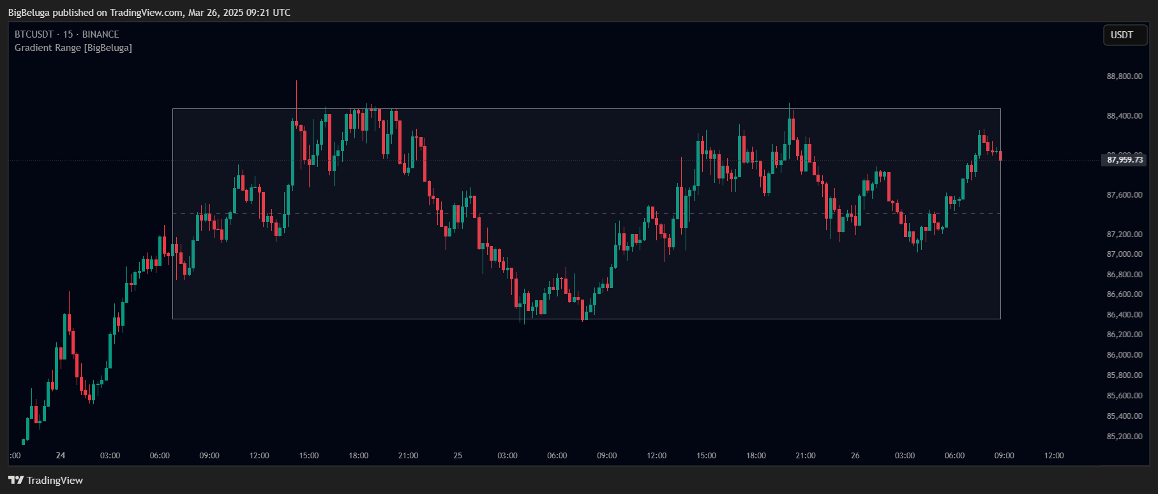Click the 85,400.00 price axis label

tap(1124, 416)
